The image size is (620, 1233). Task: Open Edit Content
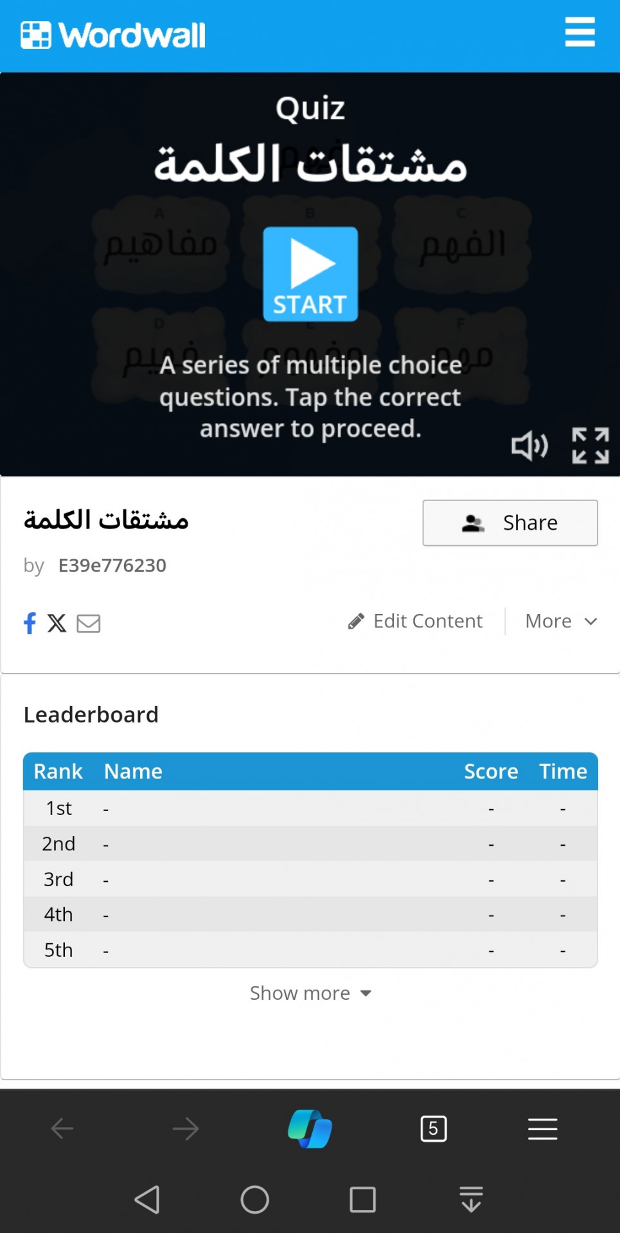416,621
